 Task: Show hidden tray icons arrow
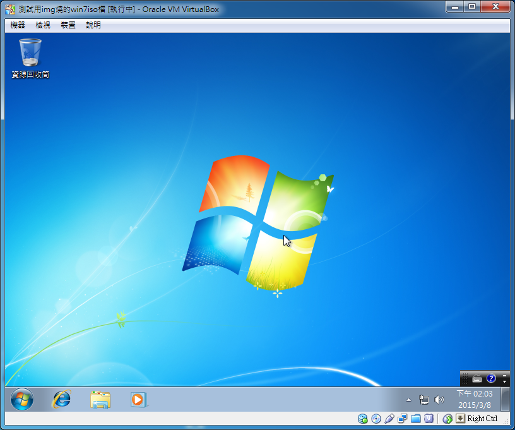[x=408, y=400]
